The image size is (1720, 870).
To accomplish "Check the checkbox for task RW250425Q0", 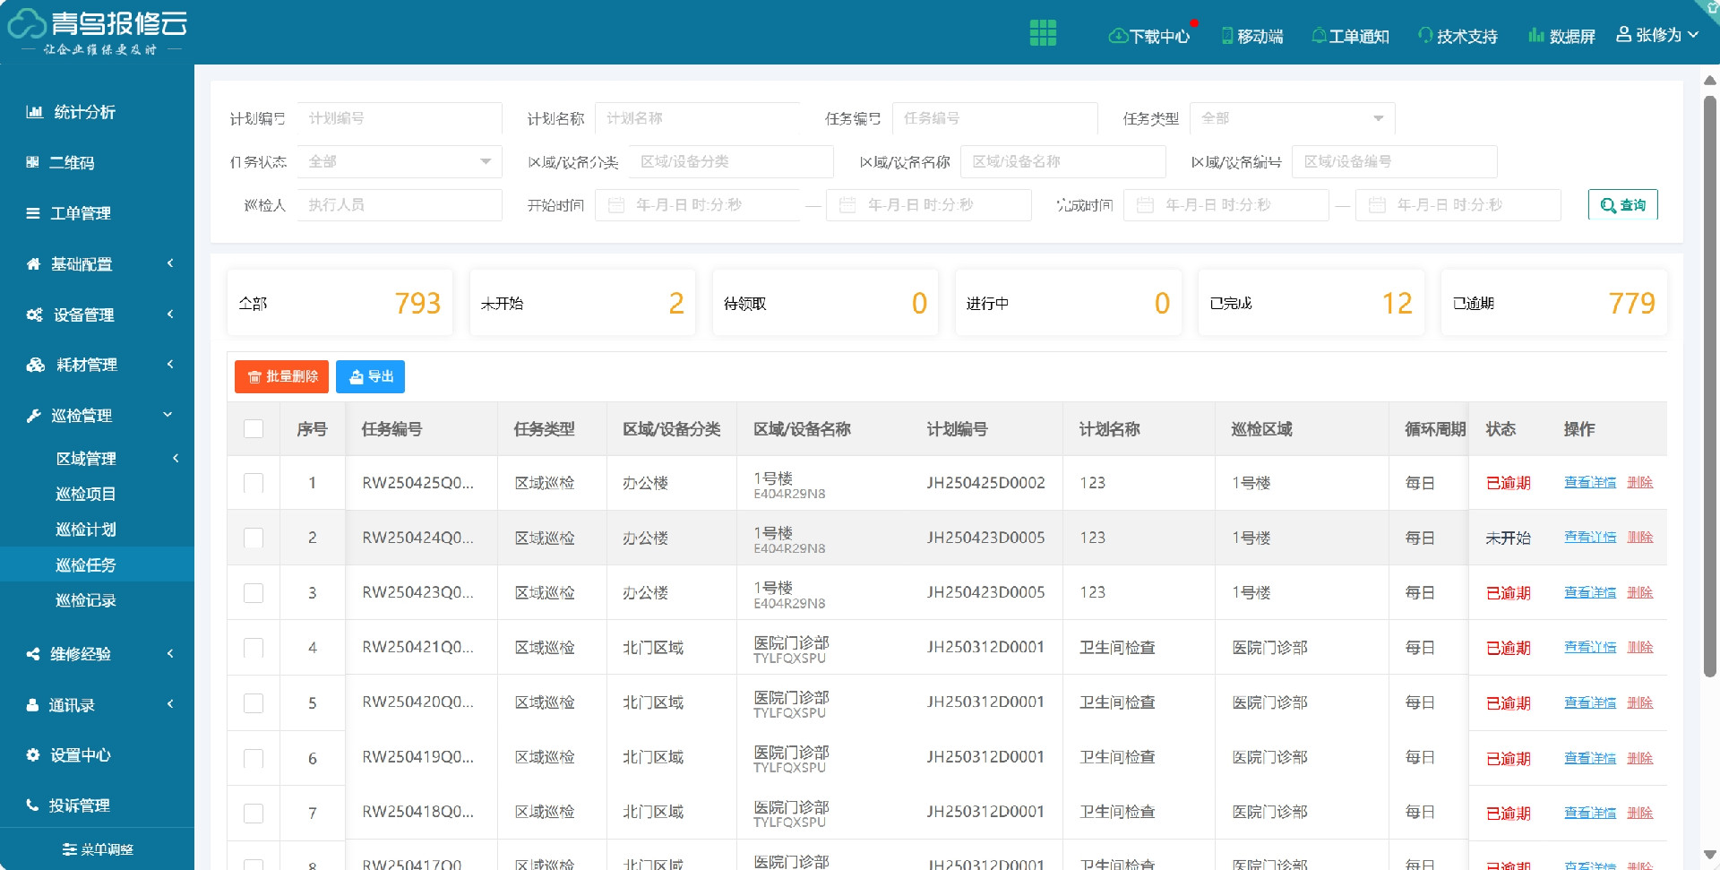I will (254, 483).
